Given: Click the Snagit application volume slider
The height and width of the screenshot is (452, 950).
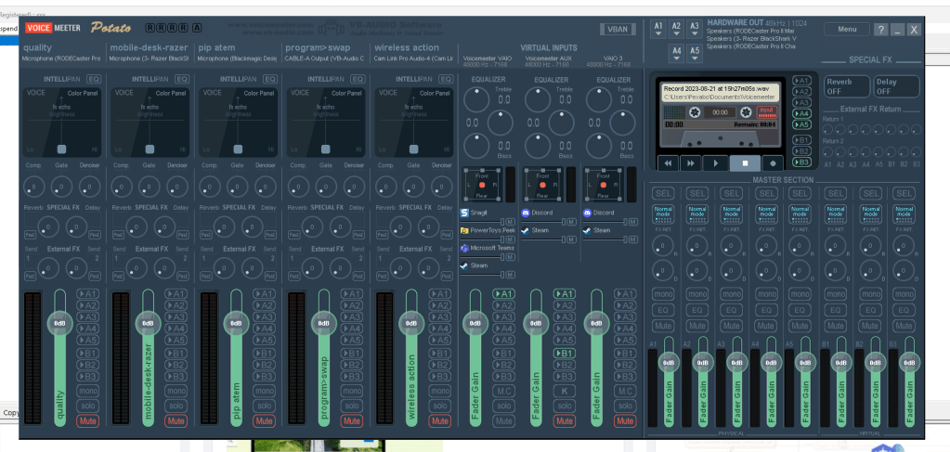Looking at the screenshot, I should tap(482, 223).
